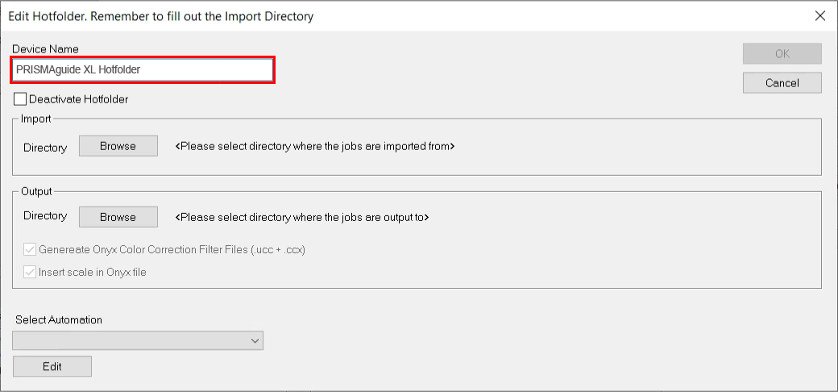Click the Select Automation label

coord(59,319)
